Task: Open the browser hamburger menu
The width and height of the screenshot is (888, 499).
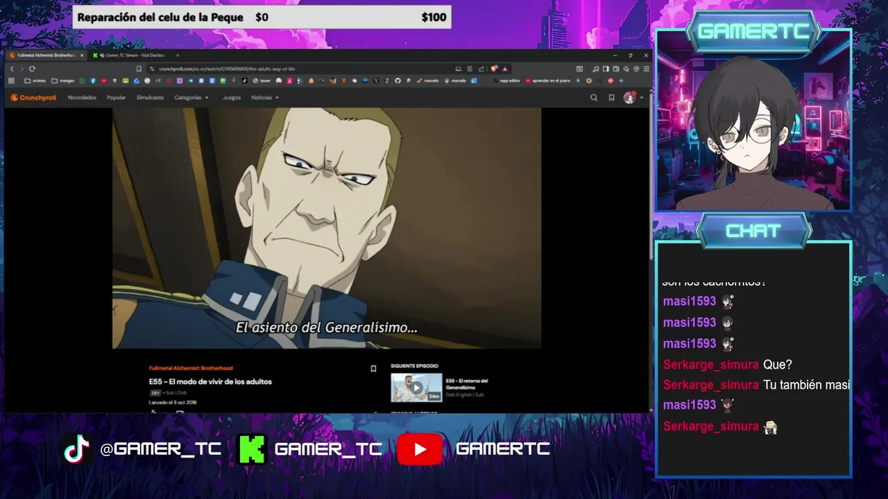Action: click(647, 69)
